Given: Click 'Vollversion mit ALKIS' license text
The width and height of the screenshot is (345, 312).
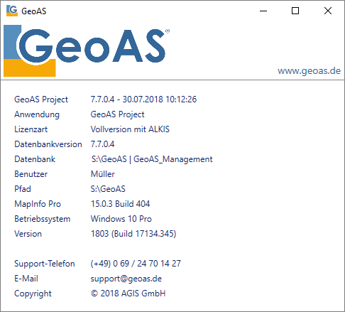Looking at the screenshot, I should tap(130, 129).
